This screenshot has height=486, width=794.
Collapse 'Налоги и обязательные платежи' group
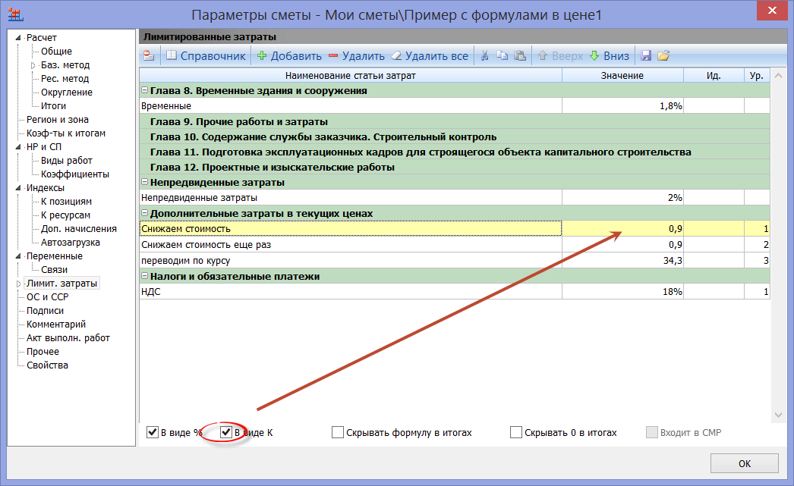[x=144, y=276]
